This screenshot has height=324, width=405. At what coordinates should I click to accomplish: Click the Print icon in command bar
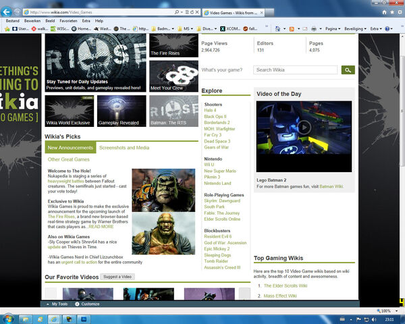(x=314, y=28)
